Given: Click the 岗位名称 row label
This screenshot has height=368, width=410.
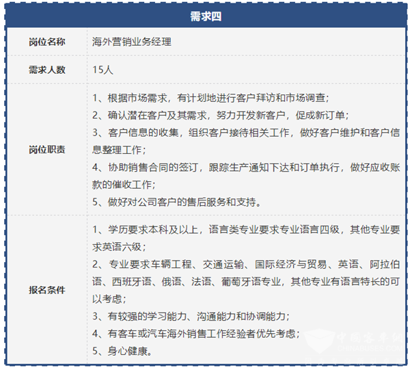Looking at the screenshot, I should [x=47, y=42].
